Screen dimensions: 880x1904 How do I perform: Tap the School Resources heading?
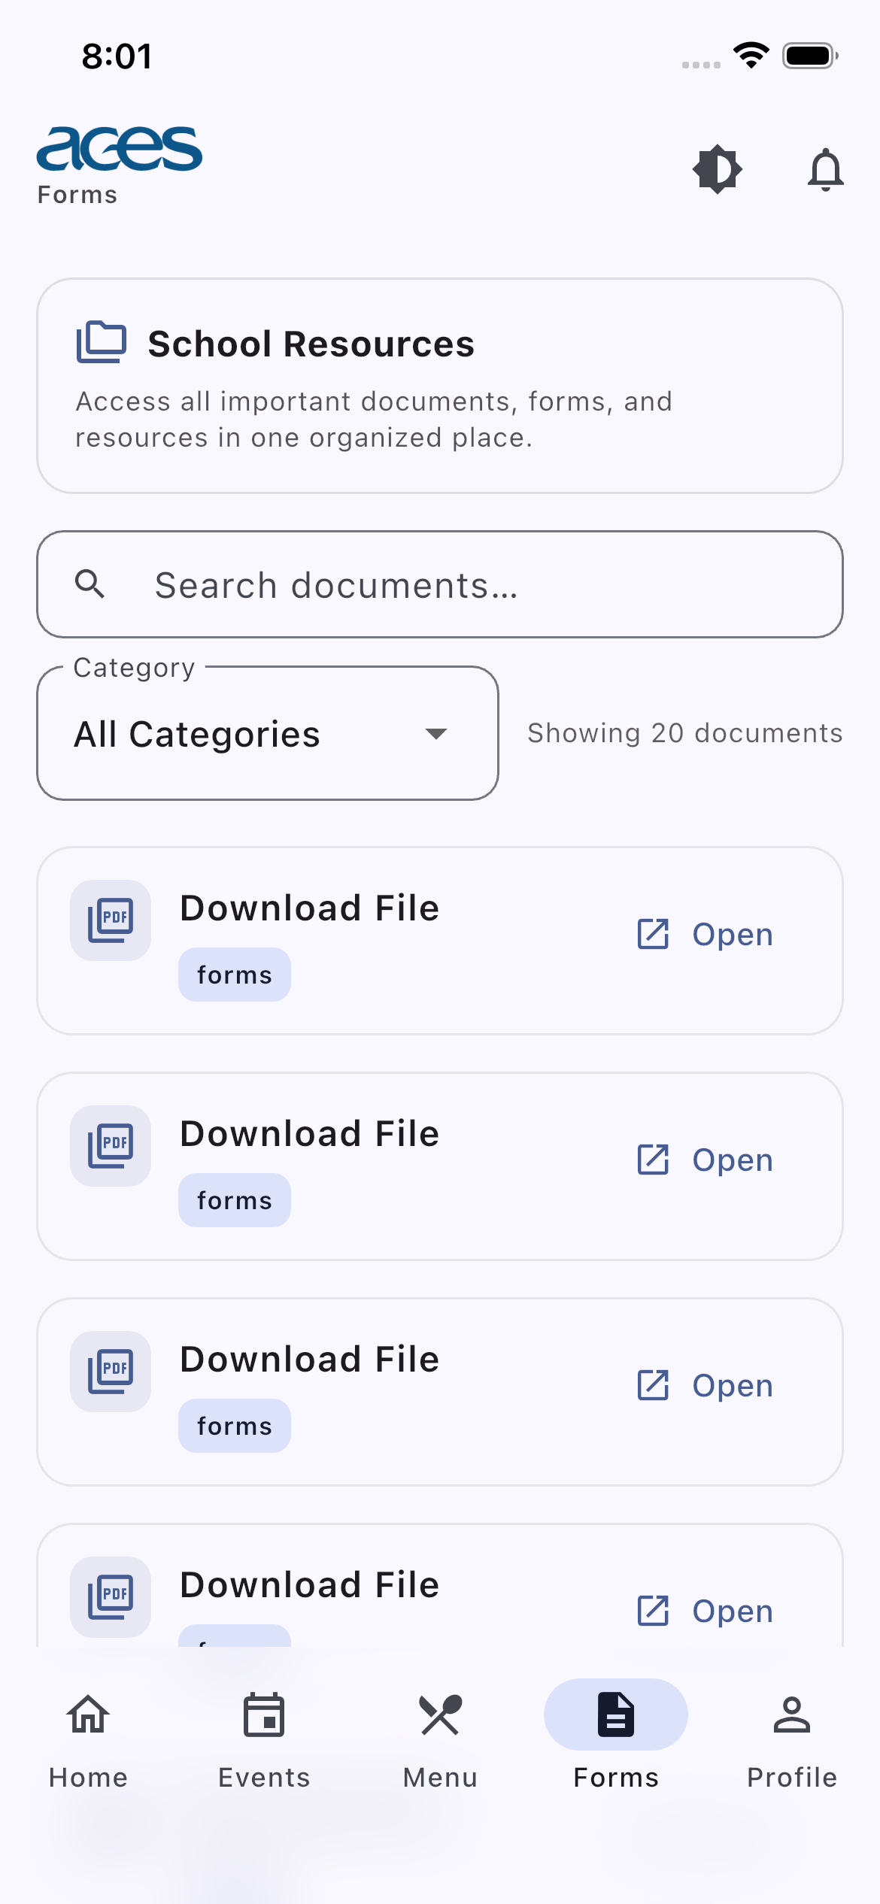click(311, 344)
